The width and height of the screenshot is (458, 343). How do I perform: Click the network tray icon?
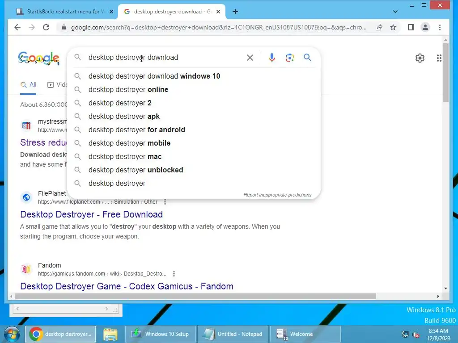405,335
